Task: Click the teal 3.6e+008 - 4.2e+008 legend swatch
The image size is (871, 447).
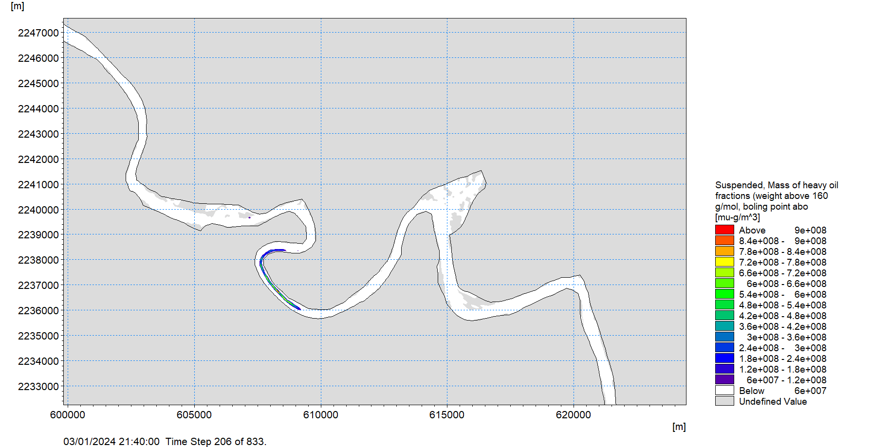Action: pos(724,326)
